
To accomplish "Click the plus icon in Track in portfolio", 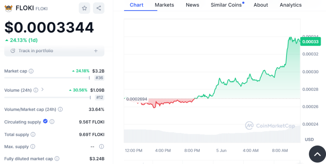I will click(x=96, y=51).
